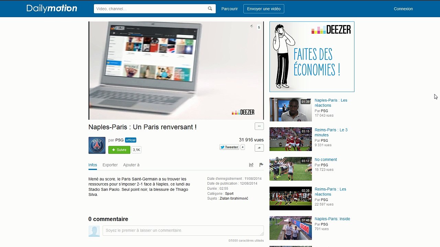Open the Ajouter à tab
The height and width of the screenshot is (247, 440).
[131, 165]
